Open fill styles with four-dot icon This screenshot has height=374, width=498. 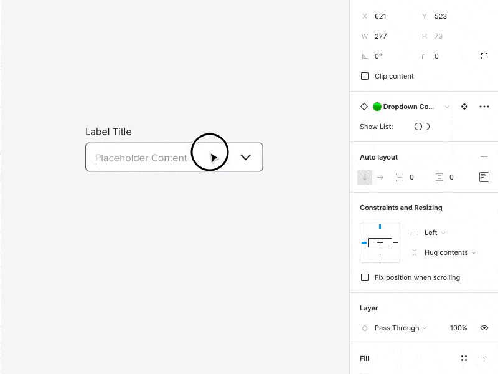464,358
